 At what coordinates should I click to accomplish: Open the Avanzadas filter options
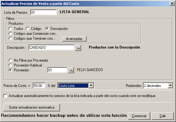[x=74, y=39]
